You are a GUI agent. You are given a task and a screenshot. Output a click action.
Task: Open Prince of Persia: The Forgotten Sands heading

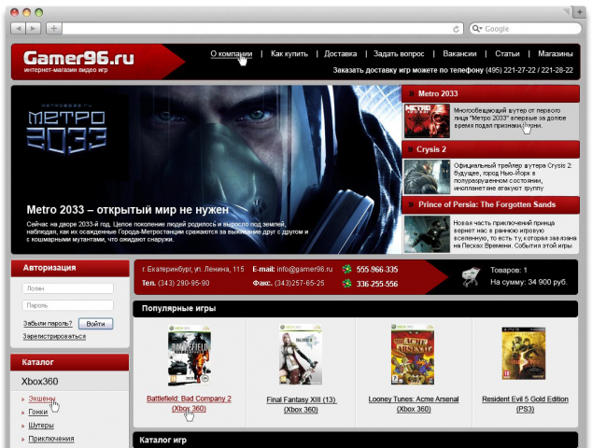click(x=486, y=204)
